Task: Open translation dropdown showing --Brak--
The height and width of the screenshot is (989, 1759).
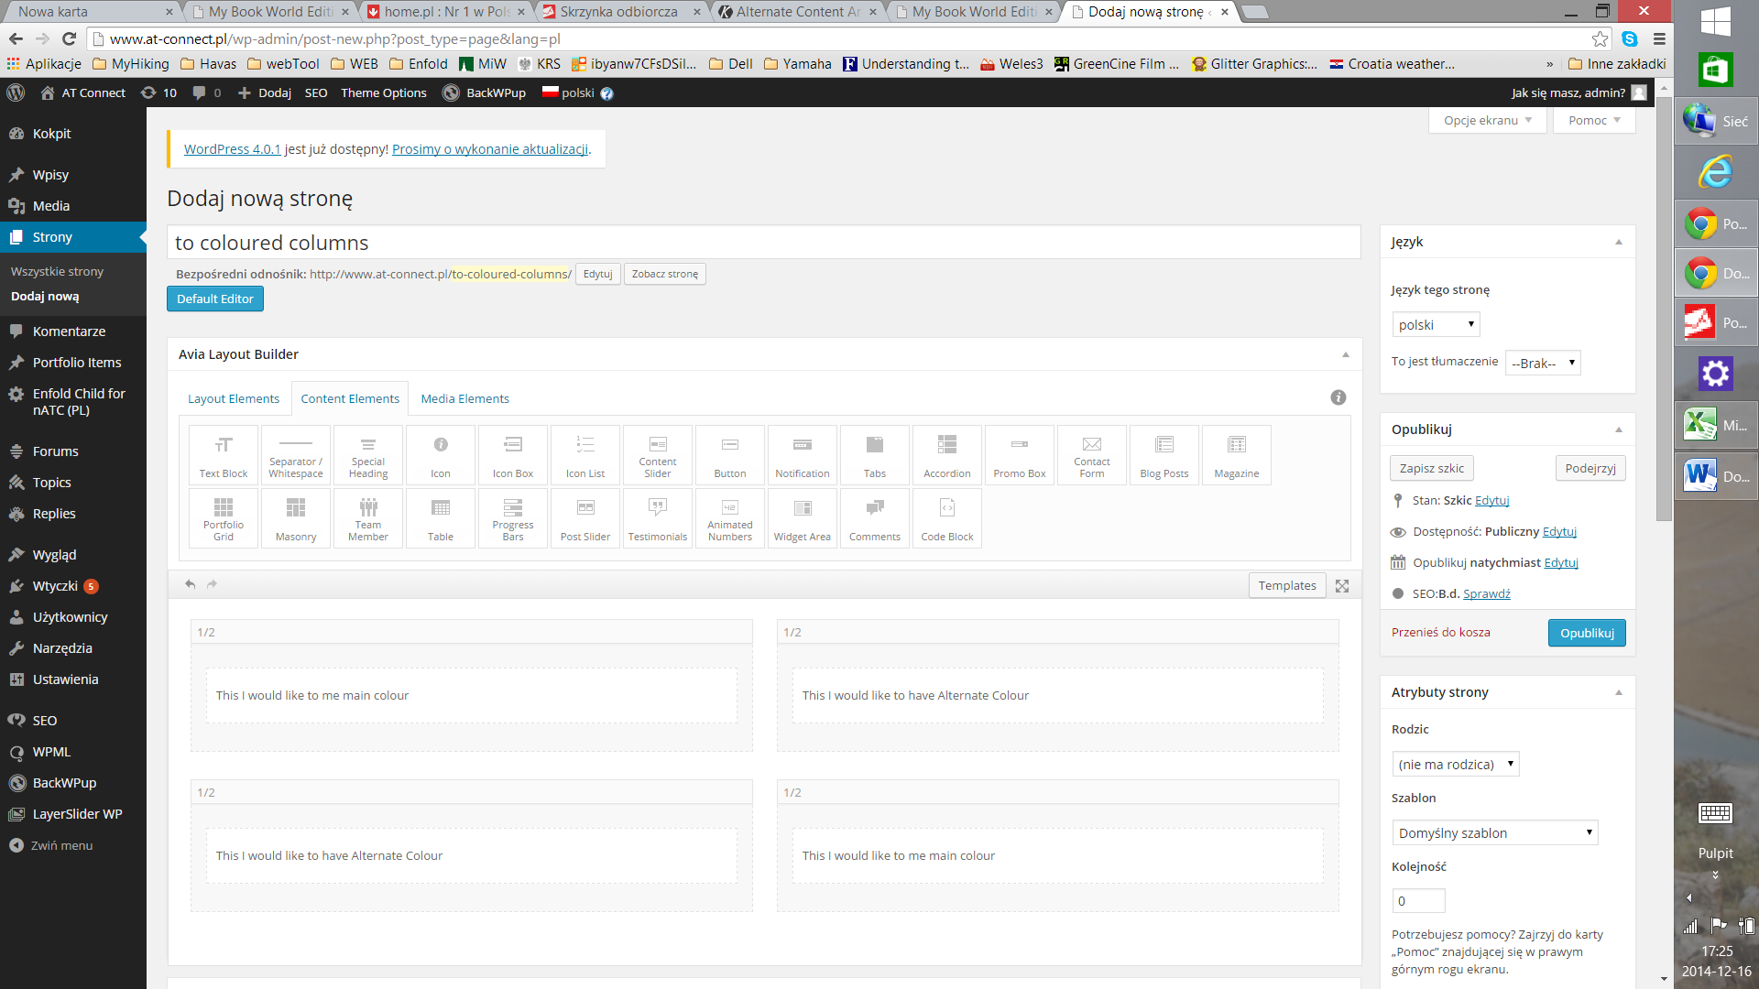Action: pos(1544,363)
